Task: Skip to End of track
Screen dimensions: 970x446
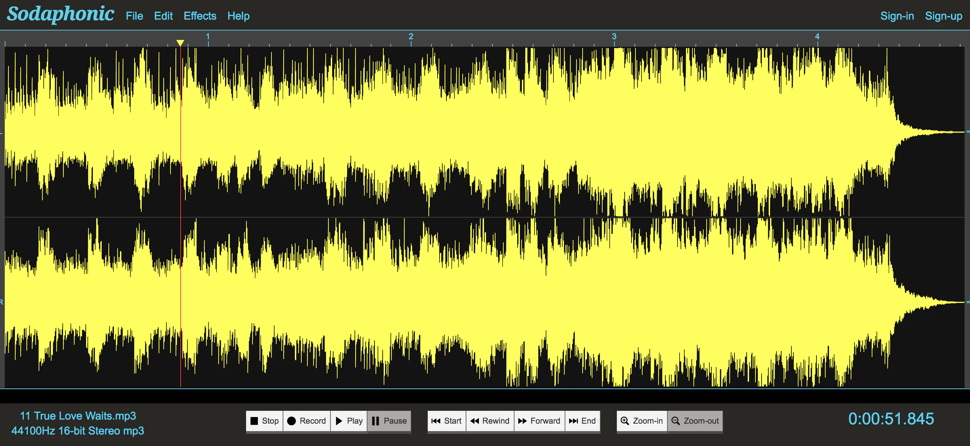Action: pos(582,421)
